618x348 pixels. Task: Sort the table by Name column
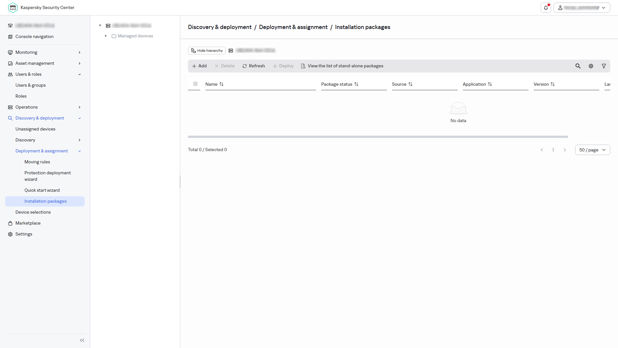point(214,84)
